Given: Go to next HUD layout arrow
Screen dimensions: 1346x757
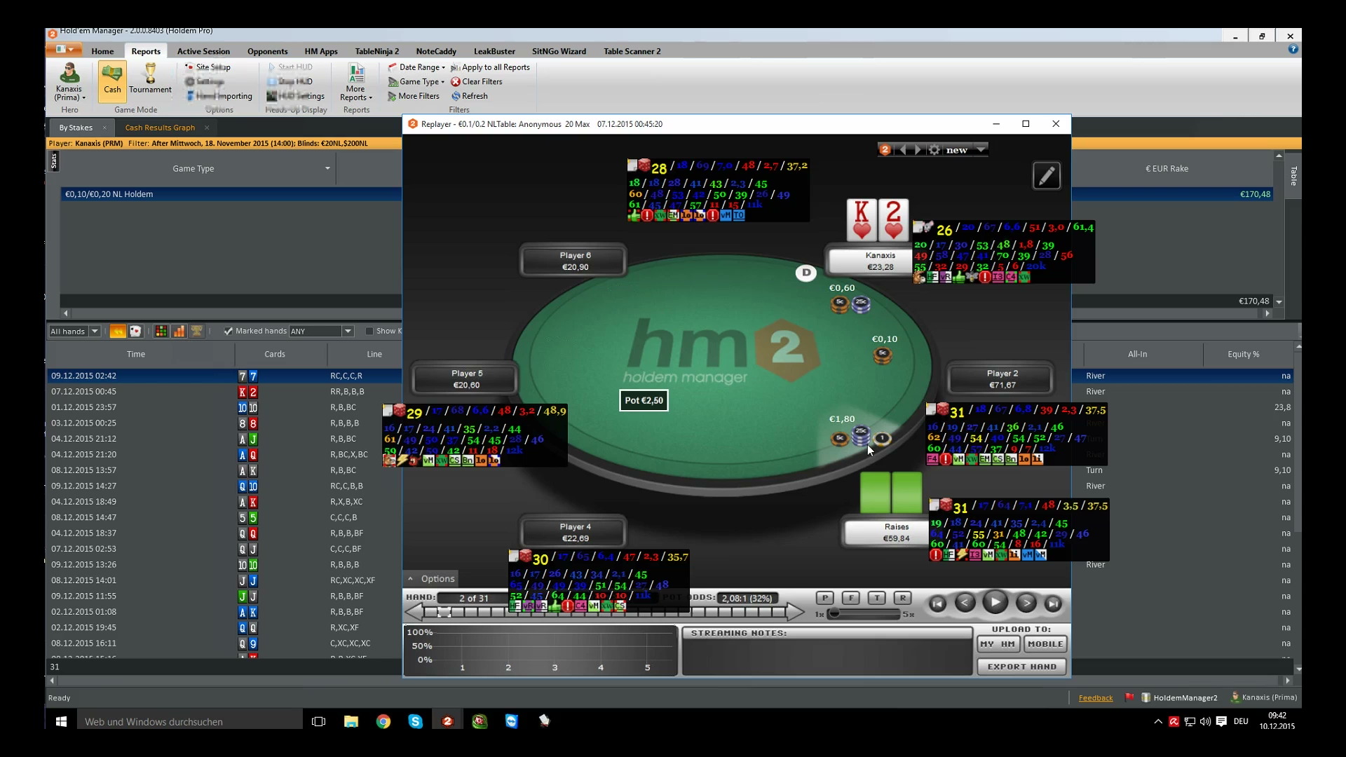Looking at the screenshot, I should pos(918,149).
